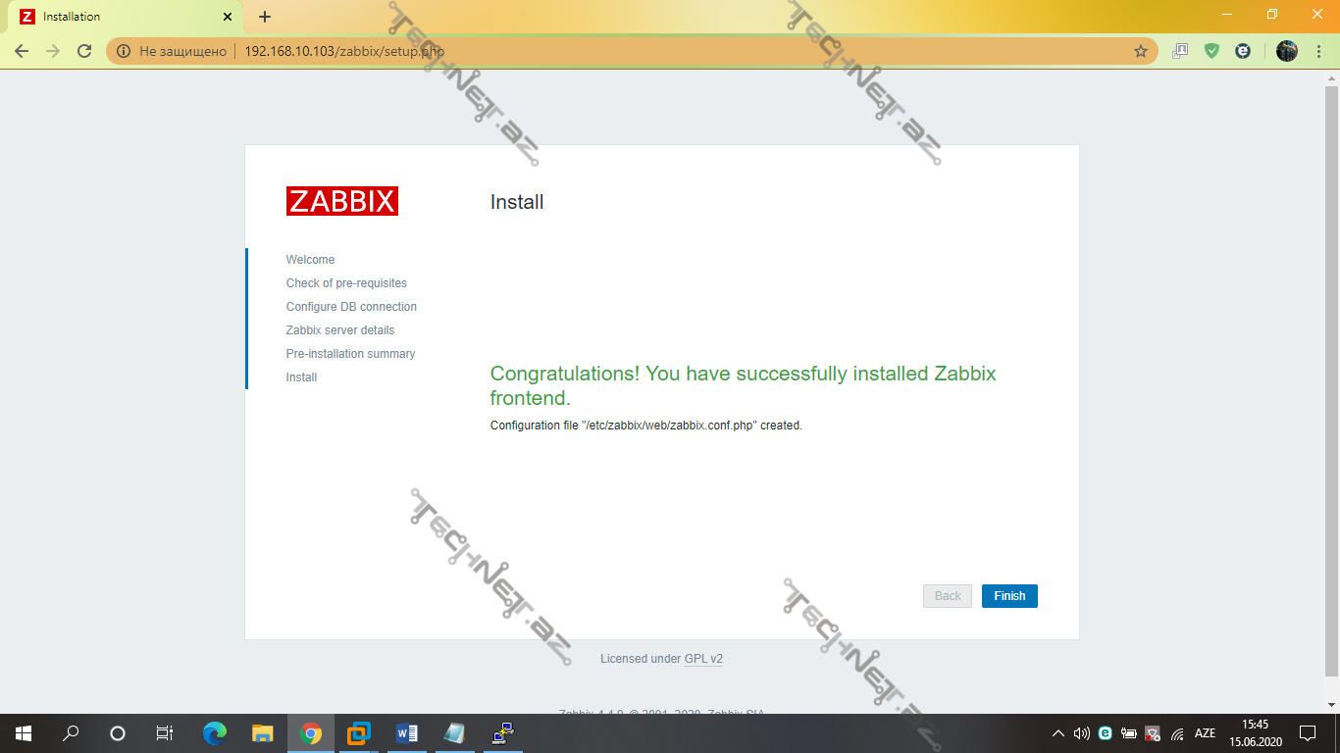Click the Chrome profile avatar
The image size is (1340, 753).
coord(1287,51)
